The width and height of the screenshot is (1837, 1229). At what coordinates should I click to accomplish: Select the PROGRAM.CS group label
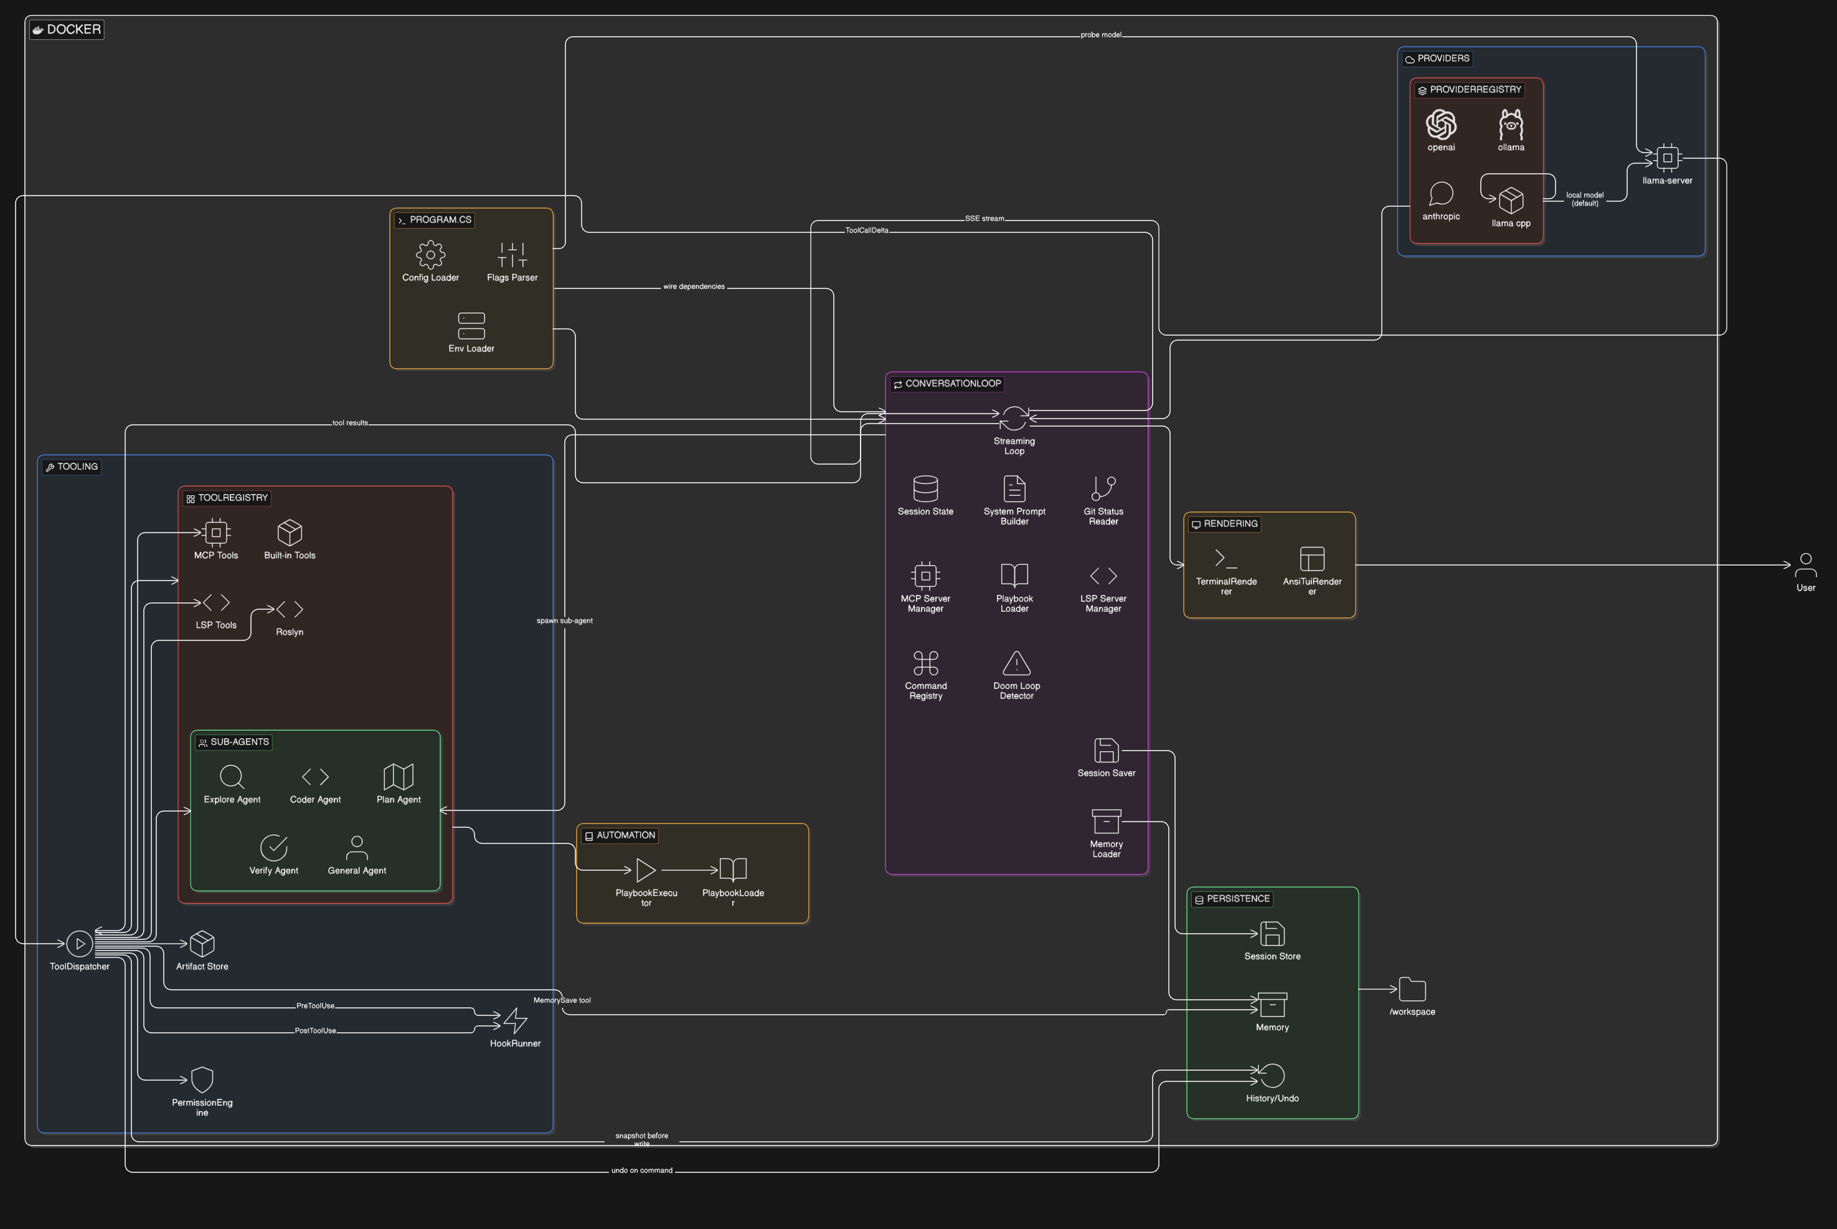point(434,221)
